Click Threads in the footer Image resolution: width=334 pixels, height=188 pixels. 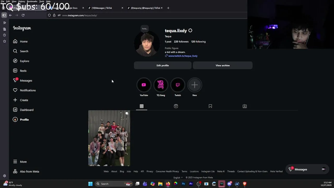pos(231,172)
